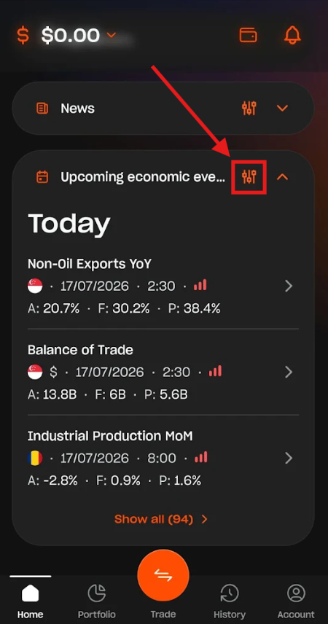
Task: Click the orange dollar currency icon
Action: 23,36
